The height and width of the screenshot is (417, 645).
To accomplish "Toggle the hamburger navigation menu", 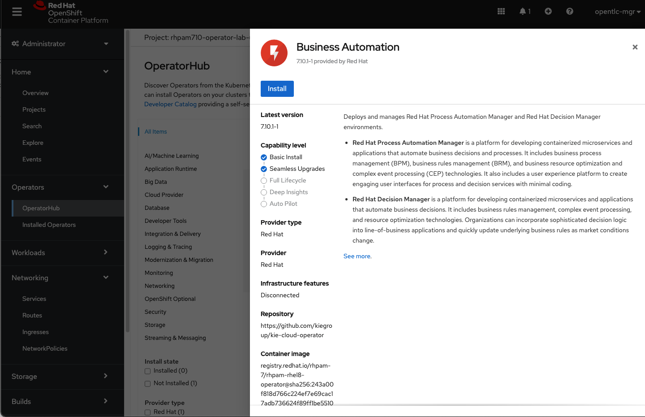I will 17,12.
